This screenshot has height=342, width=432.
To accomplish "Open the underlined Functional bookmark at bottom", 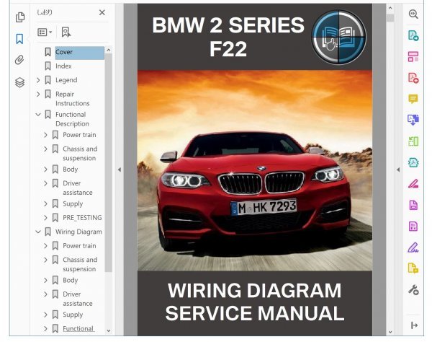I will (x=78, y=329).
